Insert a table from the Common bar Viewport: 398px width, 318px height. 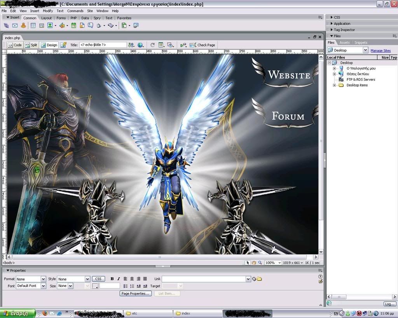[33, 25]
